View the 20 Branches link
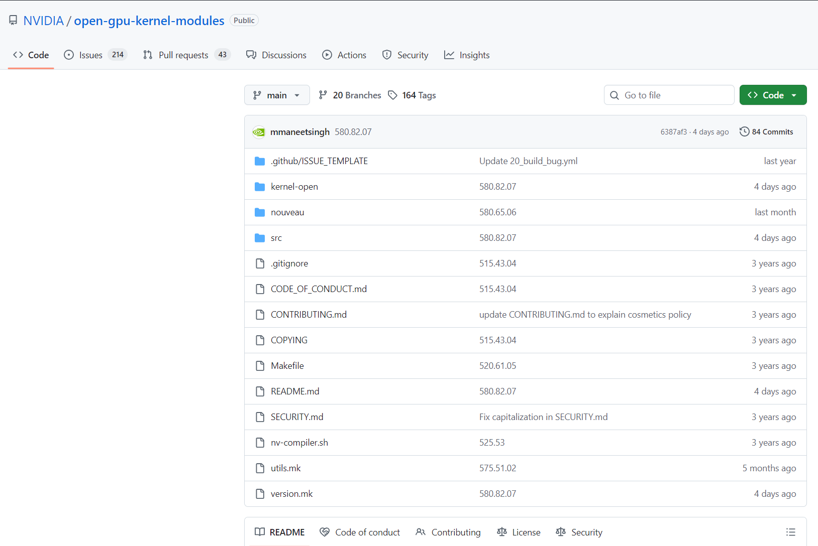This screenshot has width=818, height=546. point(350,95)
